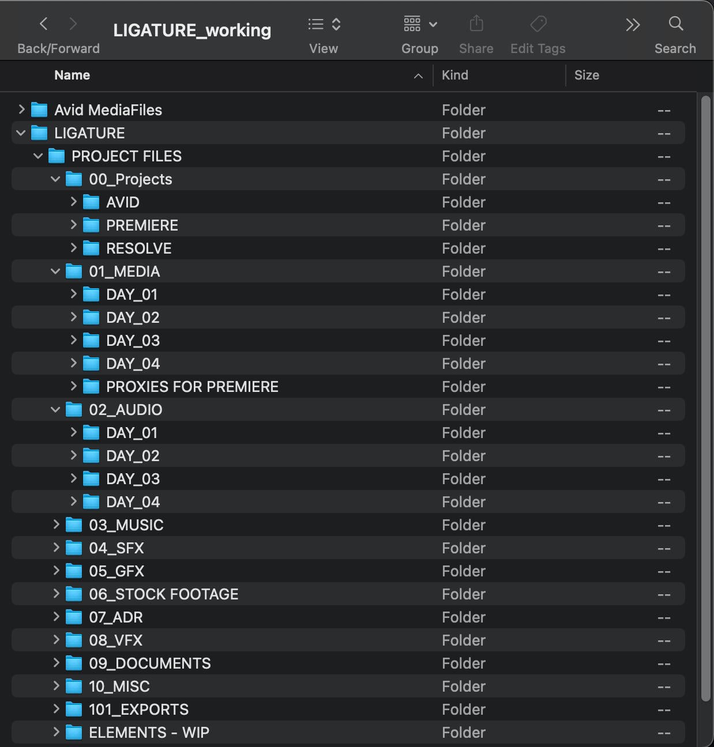Screen dimensions: 714x747
Task: Expand the RESOLVE folder
Action: (73, 247)
